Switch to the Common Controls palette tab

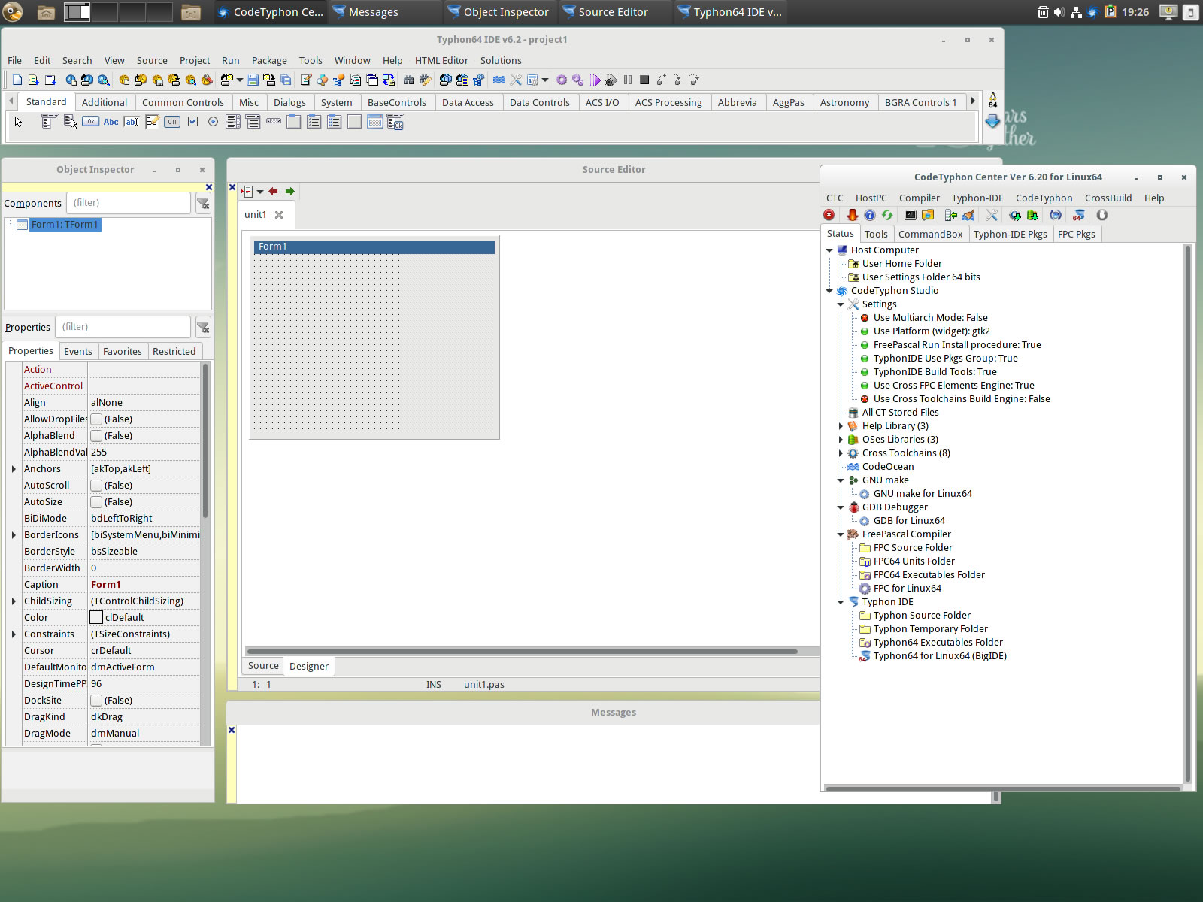183,102
